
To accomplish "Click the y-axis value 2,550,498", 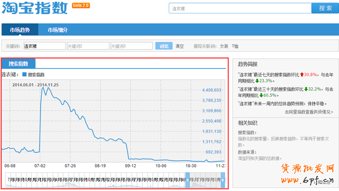I will click(211, 121).
